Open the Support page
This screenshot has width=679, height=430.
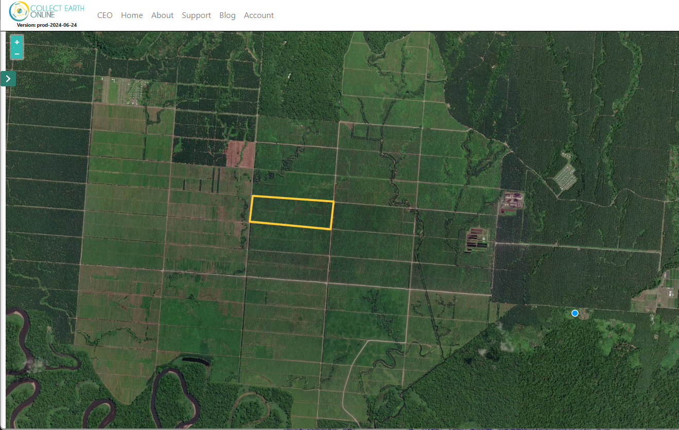(196, 15)
